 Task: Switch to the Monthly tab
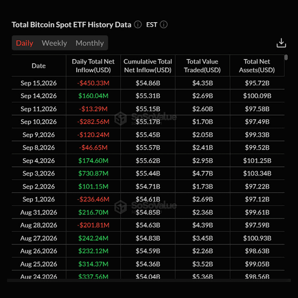[x=90, y=43]
